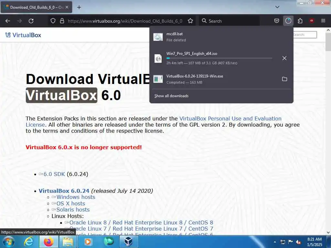Screen dimensions: 331x248
Task: Click the highlighted VirtualBox heading word
Action: click(61, 95)
